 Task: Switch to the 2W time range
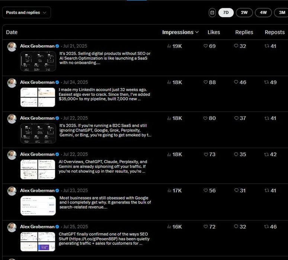click(x=244, y=13)
